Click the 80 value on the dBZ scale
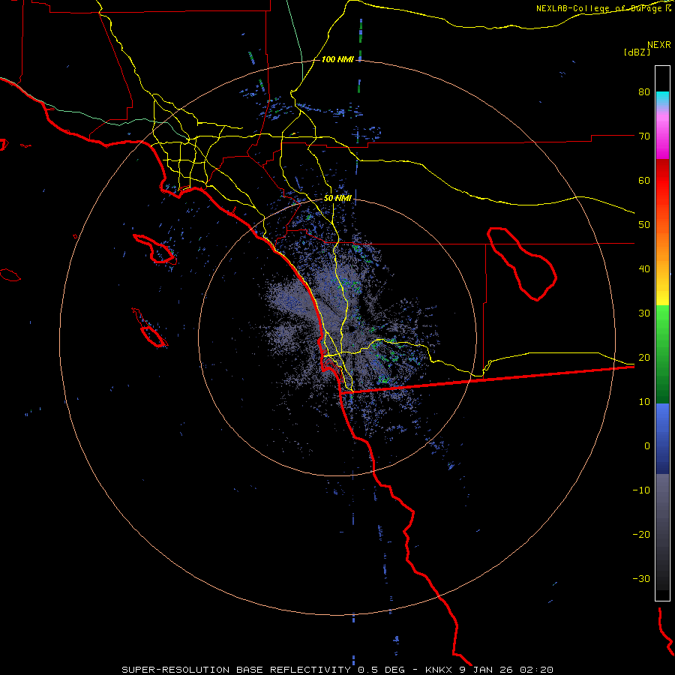The width and height of the screenshot is (675, 675). 644,91
